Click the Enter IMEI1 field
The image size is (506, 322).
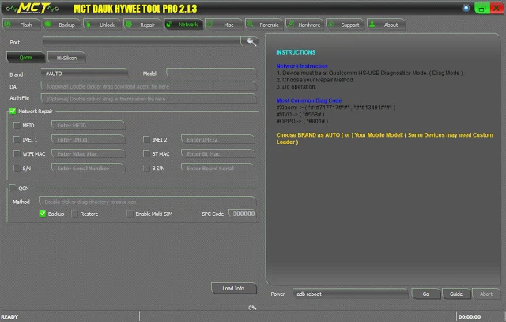point(89,139)
